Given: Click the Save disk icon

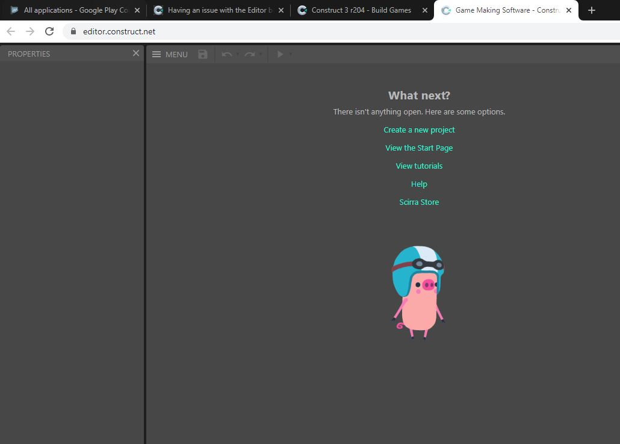Looking at the screenshot, I should pyautogui.click(x=202, y=54).
